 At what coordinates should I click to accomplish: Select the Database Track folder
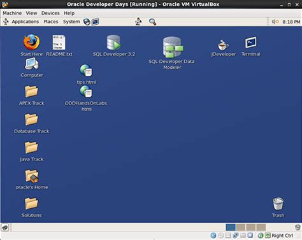click(x=31, y=119)
